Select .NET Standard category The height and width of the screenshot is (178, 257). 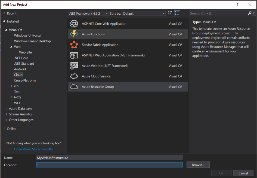pyautogui.click(x=24, y=64)
